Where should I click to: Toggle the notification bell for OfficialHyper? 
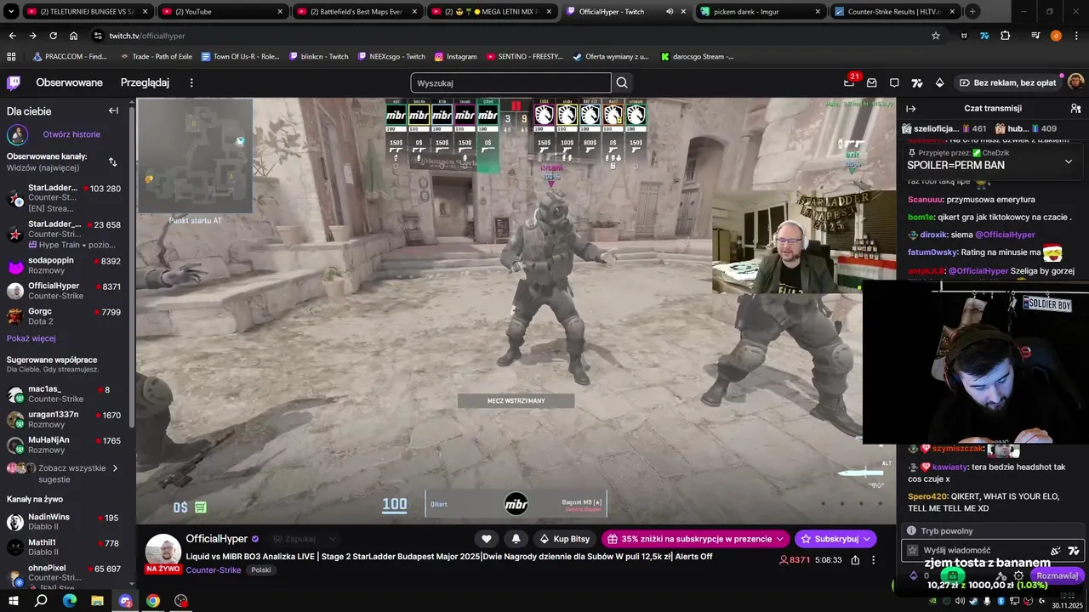click(516, 539)
